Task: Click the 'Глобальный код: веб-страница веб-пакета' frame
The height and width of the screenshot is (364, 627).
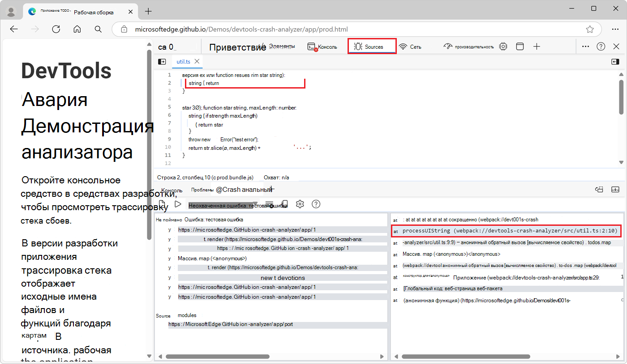Action: pyautogui.click(x=453, y=288)
